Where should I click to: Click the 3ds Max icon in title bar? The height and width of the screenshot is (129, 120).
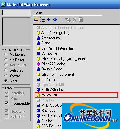click(x=3, y=5)
